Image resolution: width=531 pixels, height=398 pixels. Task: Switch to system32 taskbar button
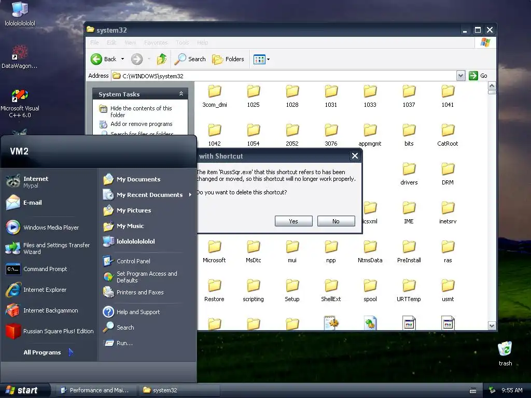click(179, 390)
